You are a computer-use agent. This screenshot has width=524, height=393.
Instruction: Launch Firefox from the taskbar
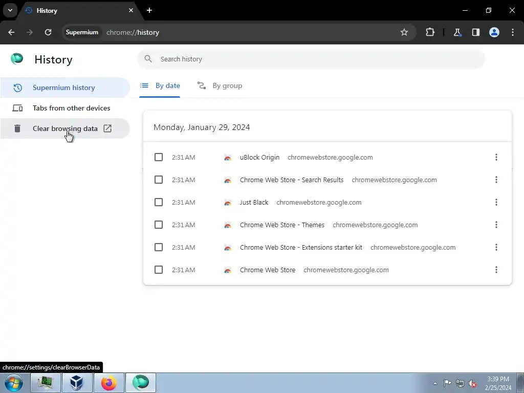tap(108, 383)
